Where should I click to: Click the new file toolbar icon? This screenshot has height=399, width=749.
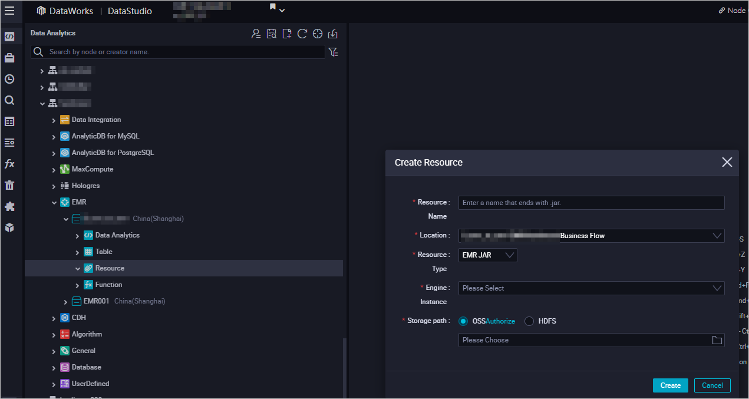point(287,34)
